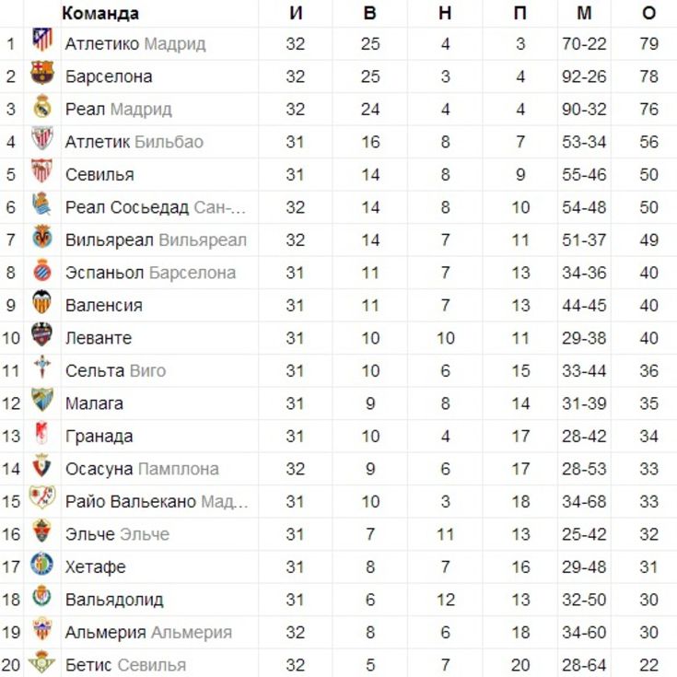The image size is (677, 677).
Task: Click the О points column header
Action: pos(649,14)
